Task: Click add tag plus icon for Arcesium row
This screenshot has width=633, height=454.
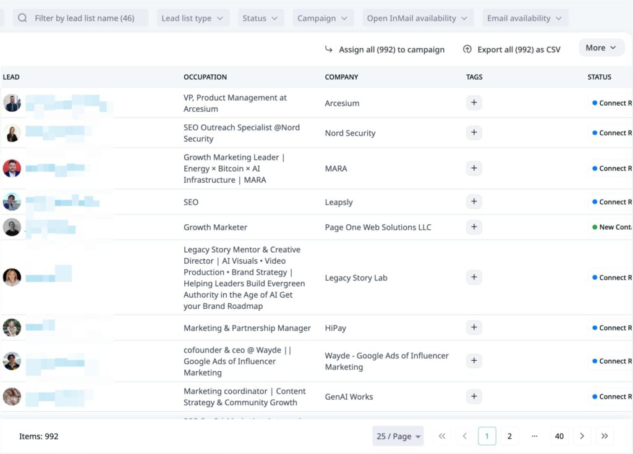Action: (x=474, y=103)
